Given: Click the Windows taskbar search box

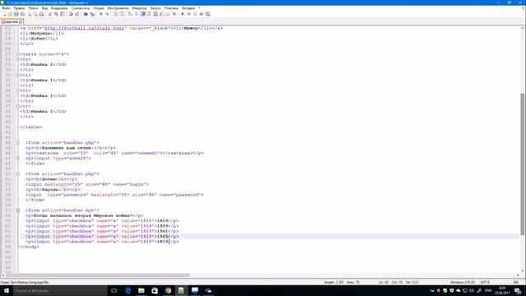Looking at the screenshot, I should pyautogui.click(x=60, y=290).
